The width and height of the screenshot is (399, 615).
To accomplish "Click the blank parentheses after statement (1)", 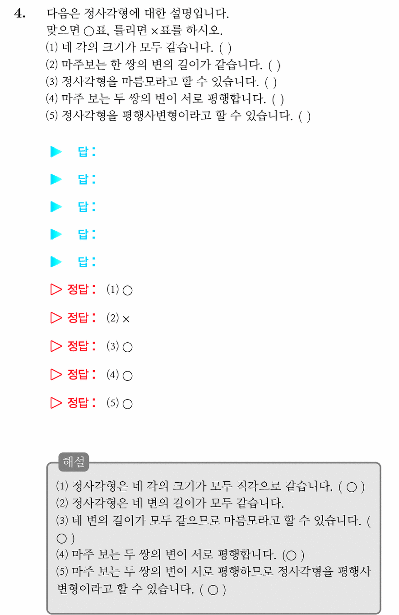I will pyautogui.click(x=225, y=47).
